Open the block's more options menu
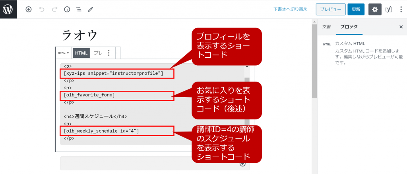 [109, 53]
